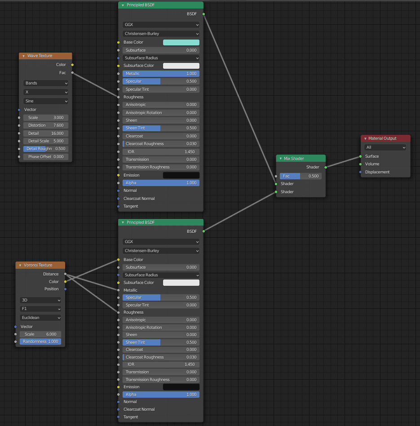Collapse the Mix Shader node
This screenshot has width=420, height=426.
[x=281, y=158]
